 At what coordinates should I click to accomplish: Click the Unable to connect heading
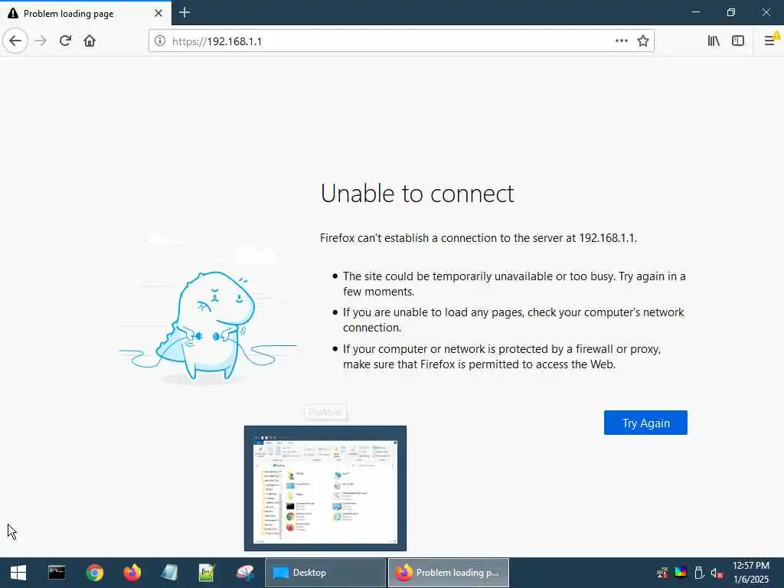[417, 194]
